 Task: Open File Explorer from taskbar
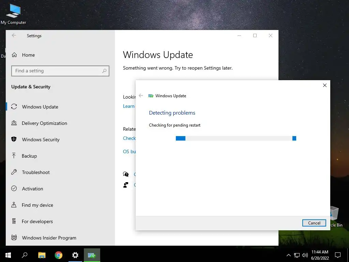42,255
